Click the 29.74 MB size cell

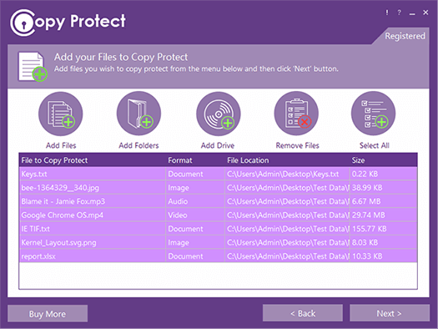coord(383,215)
